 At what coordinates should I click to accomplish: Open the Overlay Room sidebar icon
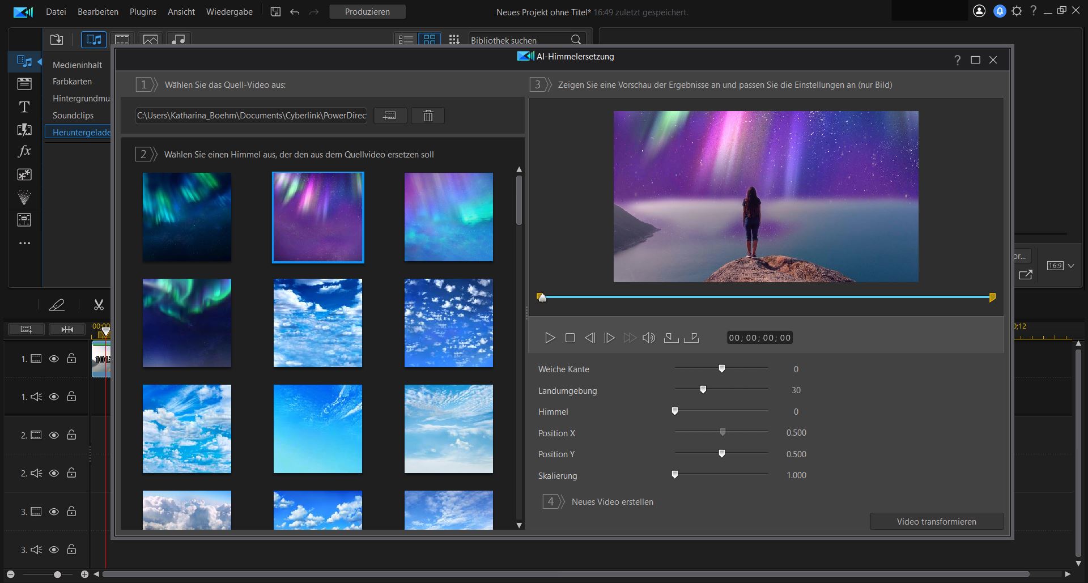24,175
